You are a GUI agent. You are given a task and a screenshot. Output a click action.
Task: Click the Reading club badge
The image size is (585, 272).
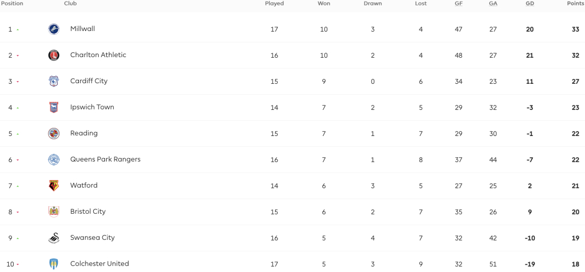[54, 133]
